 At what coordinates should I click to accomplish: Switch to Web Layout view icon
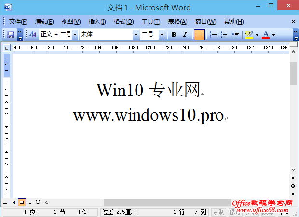(14, 202)
